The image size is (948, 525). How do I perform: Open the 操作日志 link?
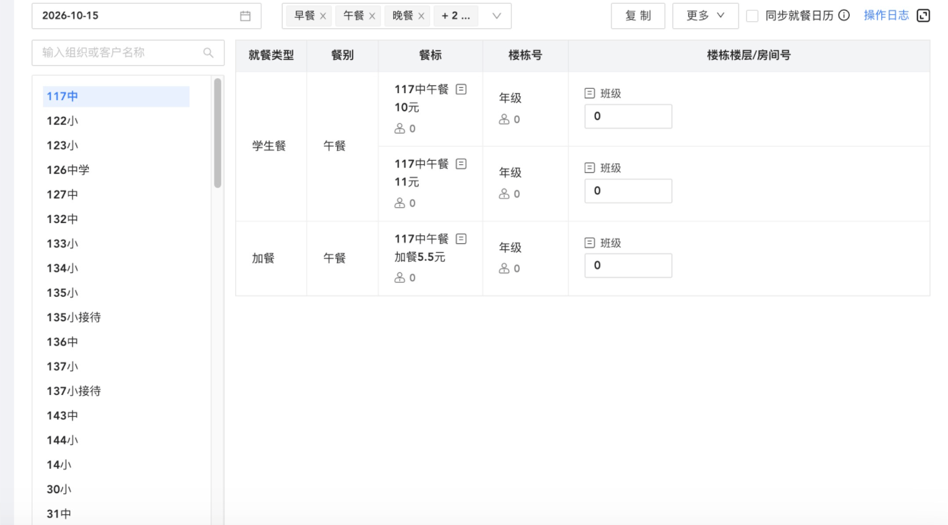[x=886, y=16]
